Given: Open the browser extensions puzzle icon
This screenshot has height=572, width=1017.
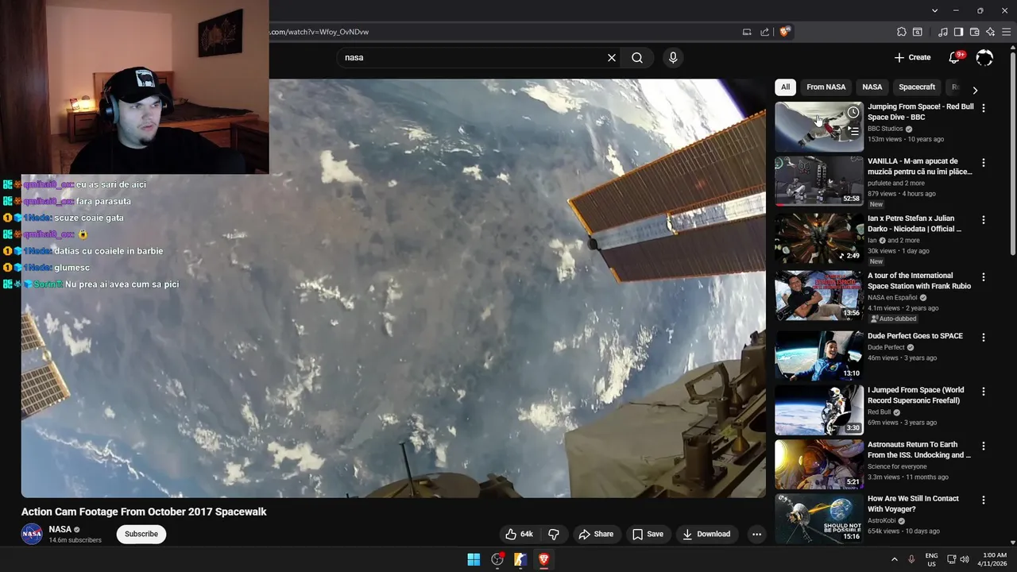Looking at the screenshot, I should click(x=901, y=32).
